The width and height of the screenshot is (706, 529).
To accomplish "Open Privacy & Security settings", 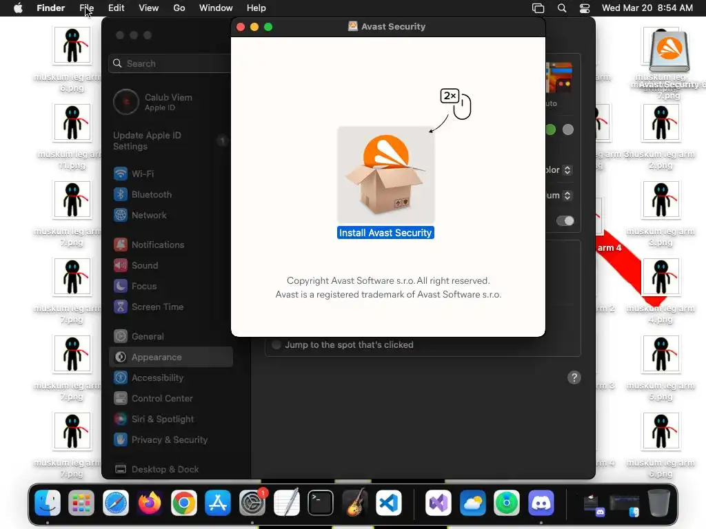I will (171, 440).
